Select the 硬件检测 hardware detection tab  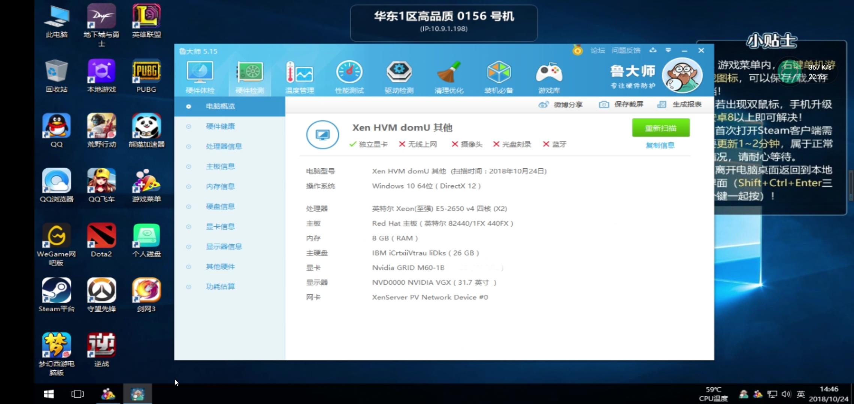click(249, 77)
